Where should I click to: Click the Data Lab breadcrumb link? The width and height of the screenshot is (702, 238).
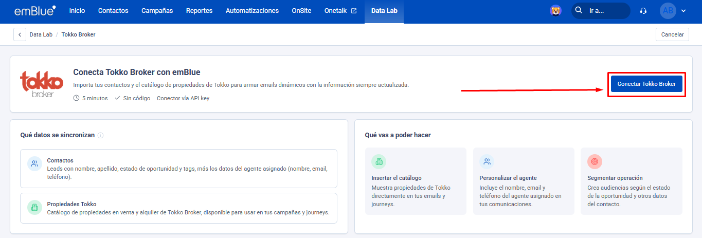41,34
